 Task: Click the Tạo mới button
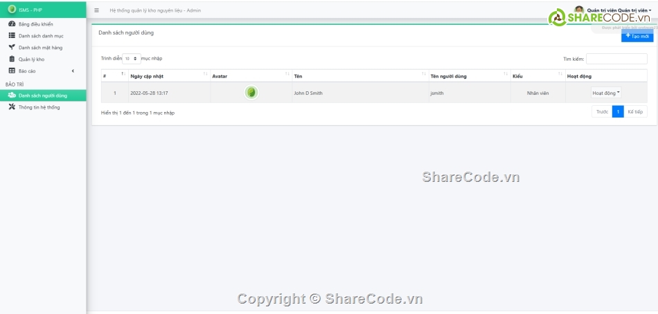(x=637, y=36)
